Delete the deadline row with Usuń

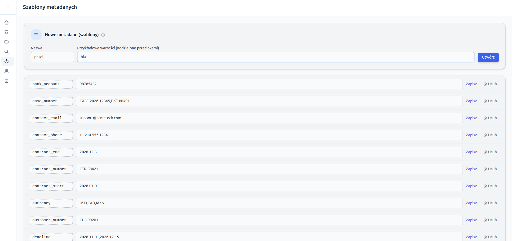(490, 237)
